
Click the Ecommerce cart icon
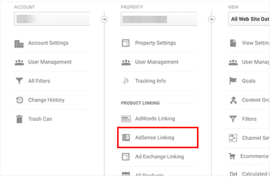(232, 156)
